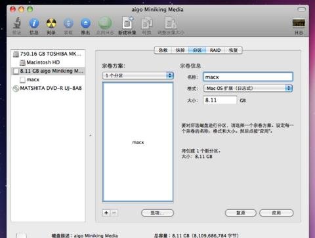Click the Burn (刻录) radiation icon
Screen dimensions: 315x238
pos(51,23)
